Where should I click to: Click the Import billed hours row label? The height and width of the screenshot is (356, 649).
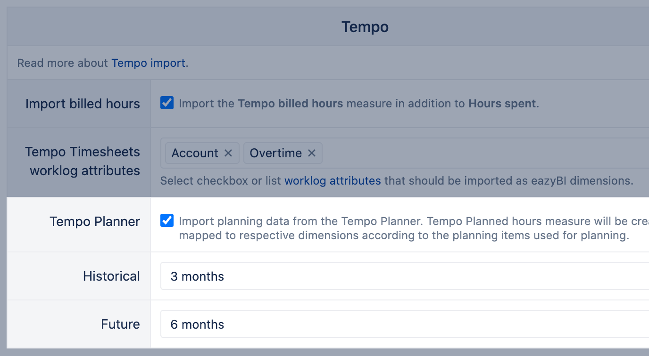[83, 104]
